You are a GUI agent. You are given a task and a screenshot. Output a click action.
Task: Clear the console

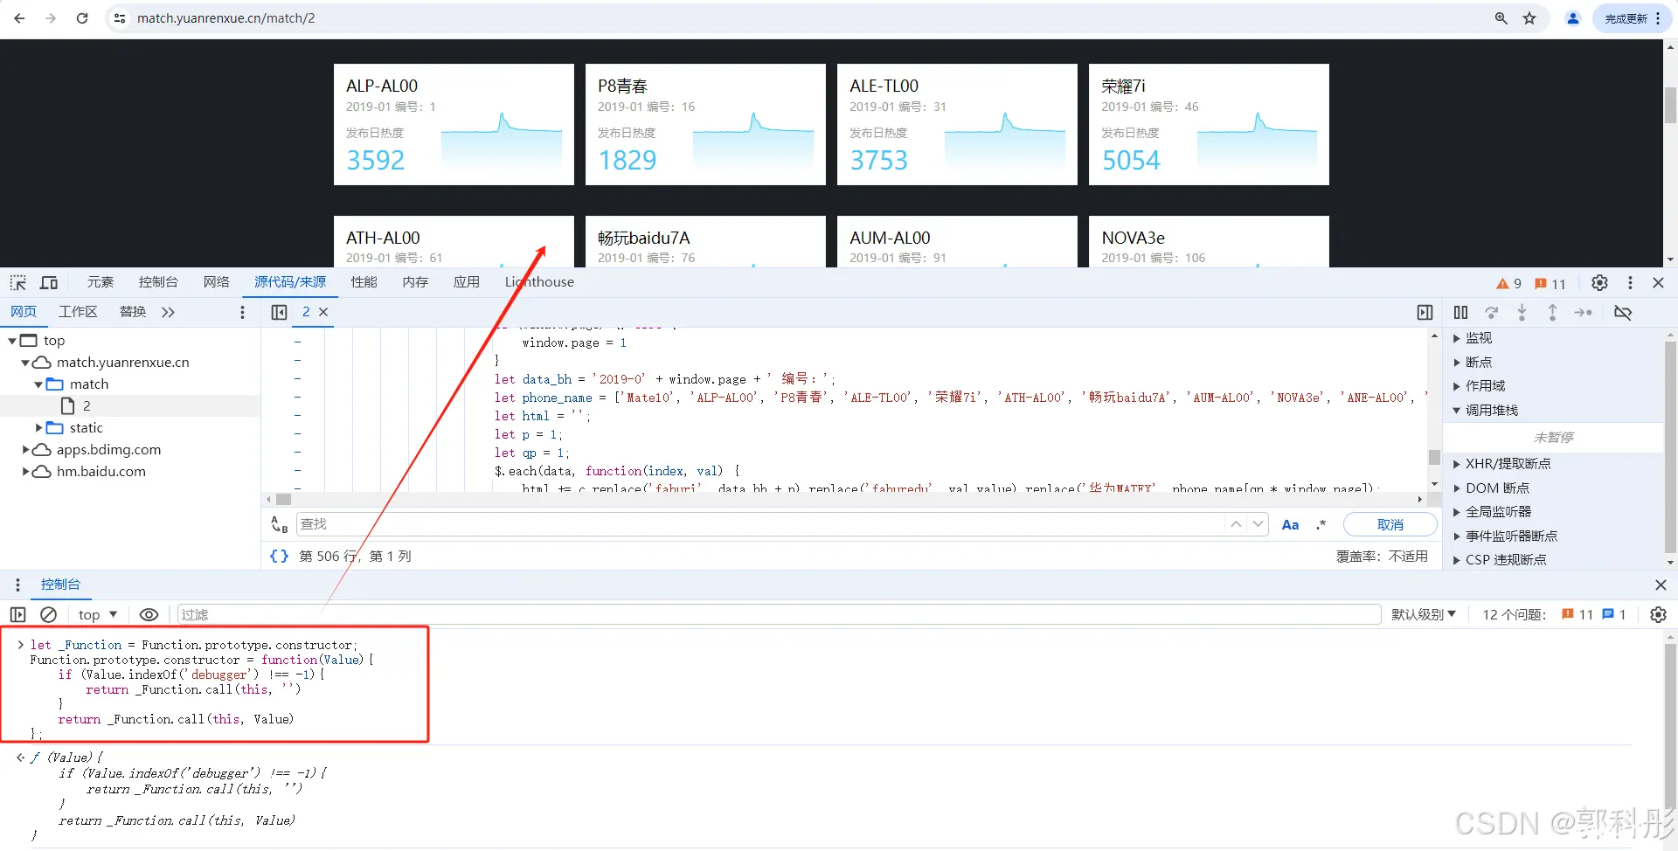tap(49, 615)
